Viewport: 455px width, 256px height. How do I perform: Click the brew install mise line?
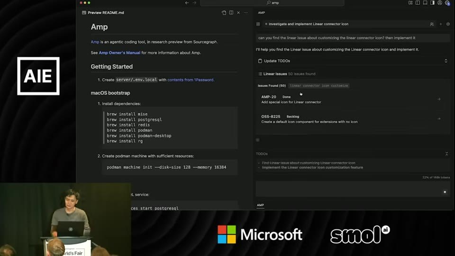pos(127,114)
